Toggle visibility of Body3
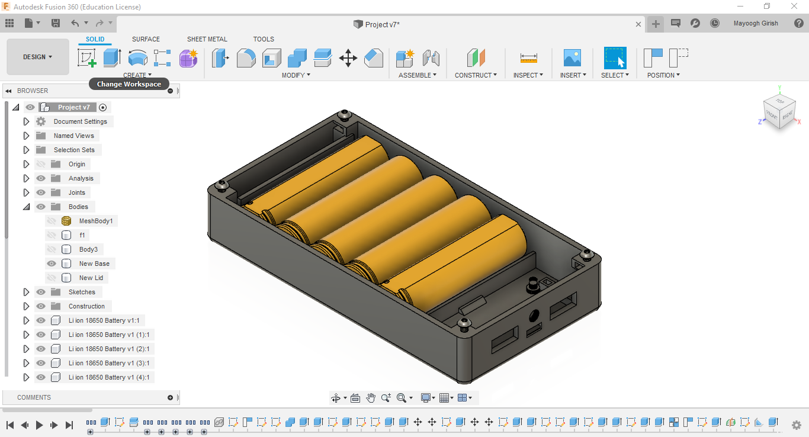Screen dimensions: 809x437 [x=52, y=249]
